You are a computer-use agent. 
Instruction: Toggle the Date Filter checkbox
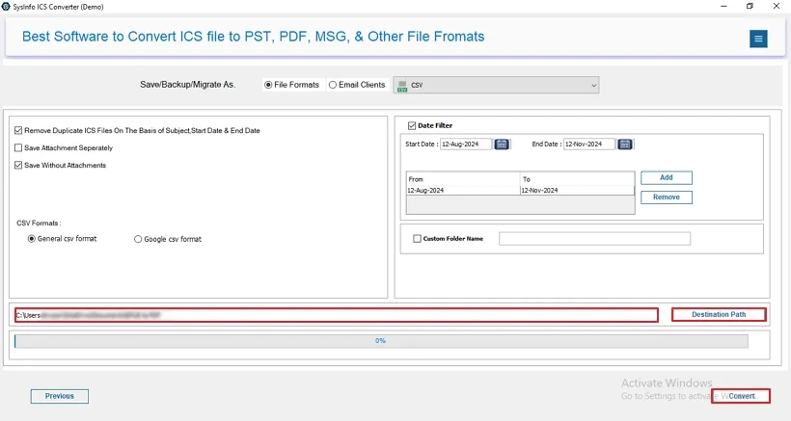(x=412, y=125)
